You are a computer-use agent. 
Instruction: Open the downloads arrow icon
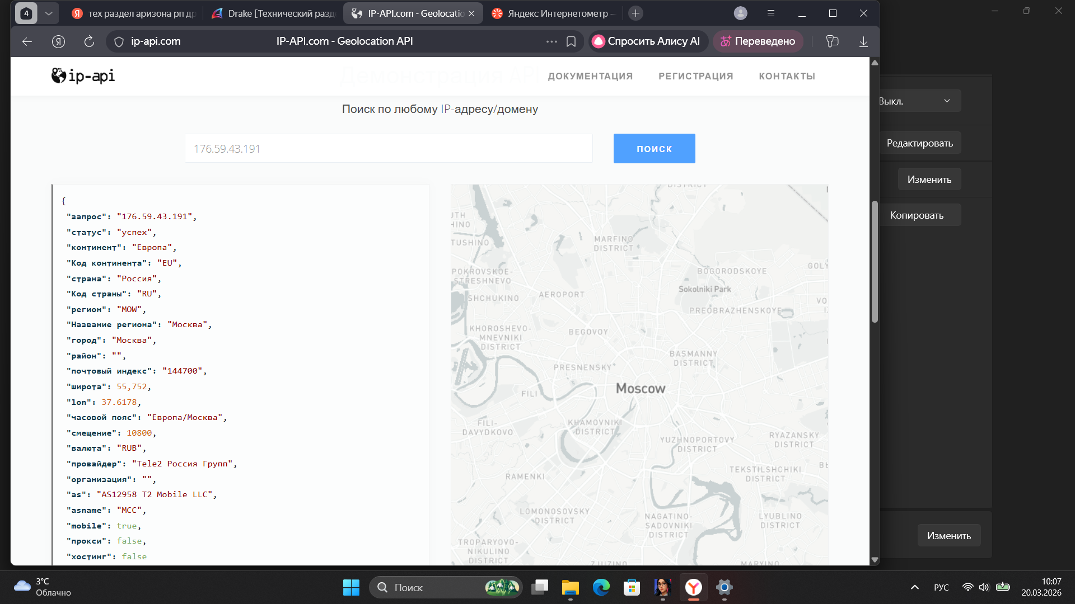point(863,41)
